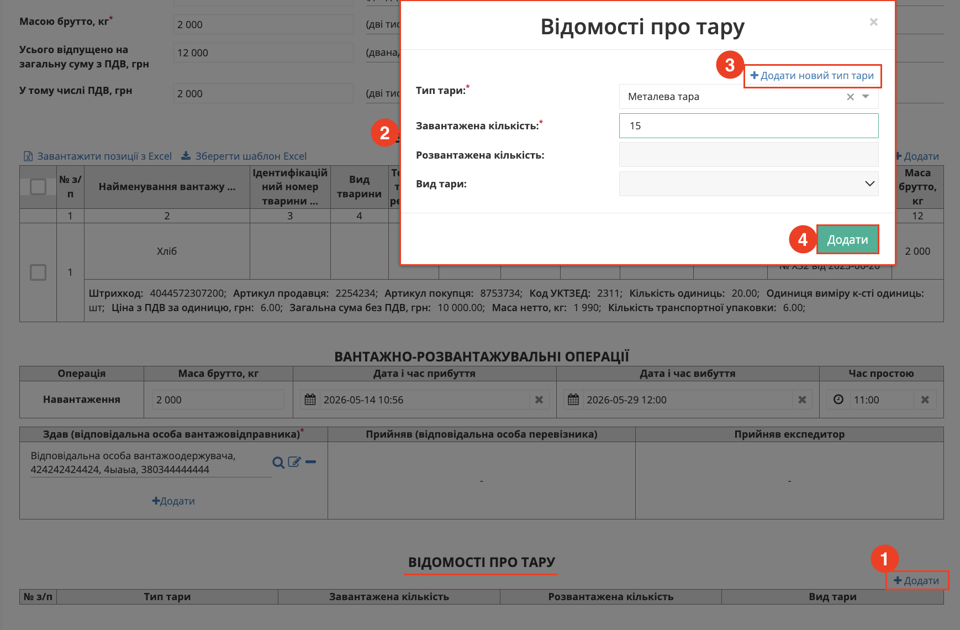
Task: Click the Завантажена кількість column header
Action: [389, 597]
